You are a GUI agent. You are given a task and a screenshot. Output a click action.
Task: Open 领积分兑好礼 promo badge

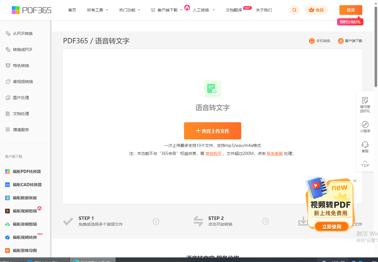[350, 22]
